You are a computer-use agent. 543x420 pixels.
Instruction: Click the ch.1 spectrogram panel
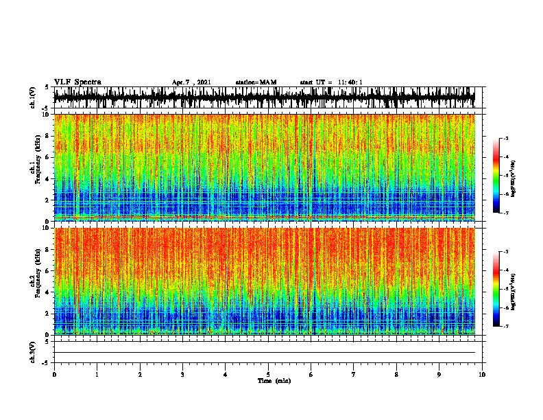coord(264,167)
